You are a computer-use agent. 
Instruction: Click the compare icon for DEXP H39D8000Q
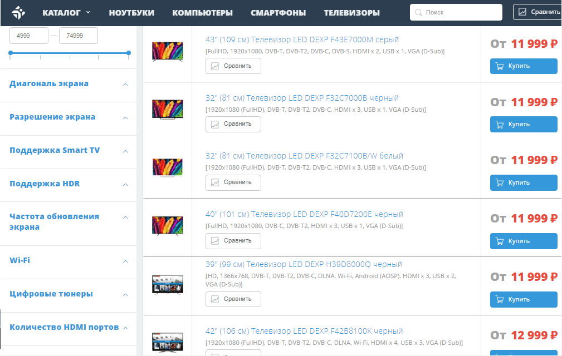216,299
